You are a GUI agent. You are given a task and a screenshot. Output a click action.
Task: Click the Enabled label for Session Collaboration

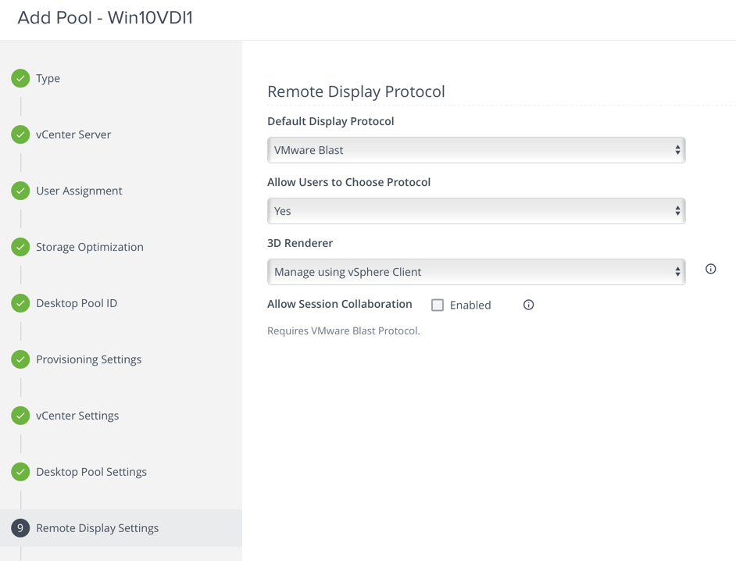470,306
